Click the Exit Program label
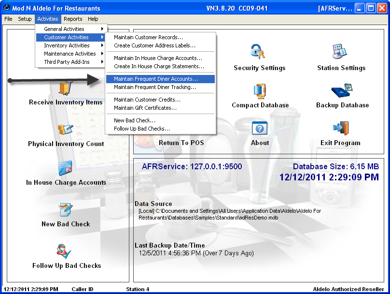 point(340,143)
